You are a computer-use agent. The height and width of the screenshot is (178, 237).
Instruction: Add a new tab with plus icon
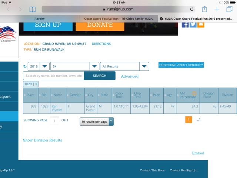click(x=217, y=9)
